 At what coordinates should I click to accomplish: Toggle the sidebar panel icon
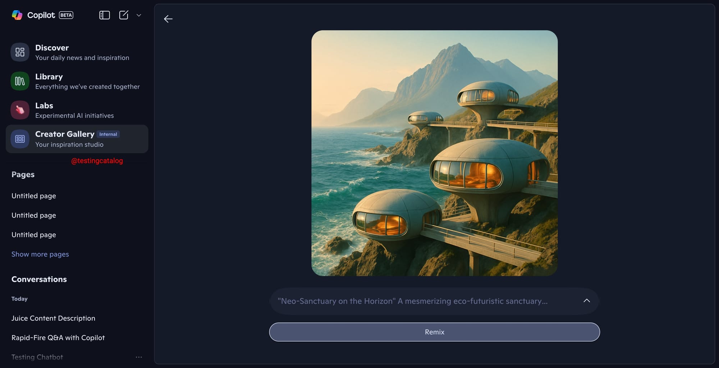[104, 15]
